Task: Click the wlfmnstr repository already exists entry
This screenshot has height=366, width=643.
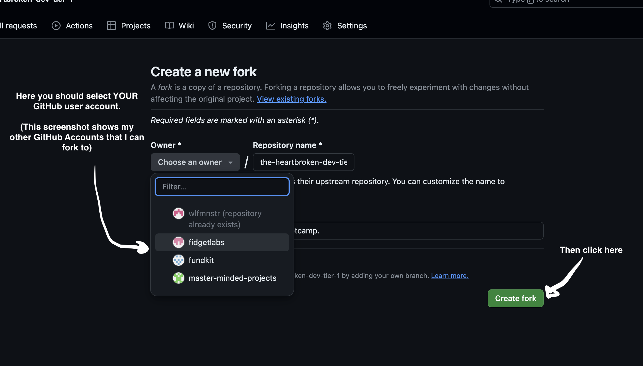Action: tap(222, 219)
